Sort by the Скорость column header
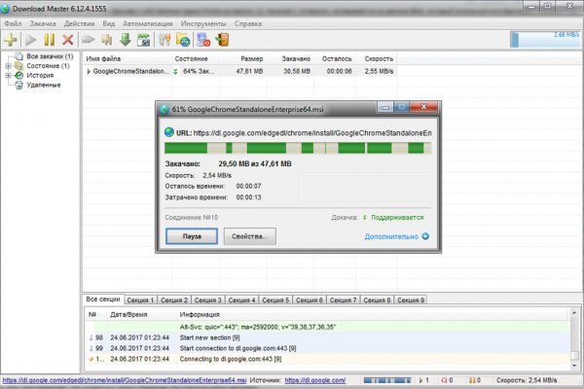584x389 pixels. click(376, 58)
